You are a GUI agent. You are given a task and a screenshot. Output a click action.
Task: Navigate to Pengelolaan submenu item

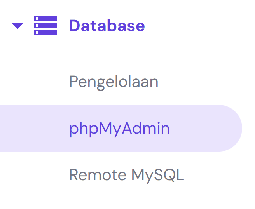pos(114,82)
